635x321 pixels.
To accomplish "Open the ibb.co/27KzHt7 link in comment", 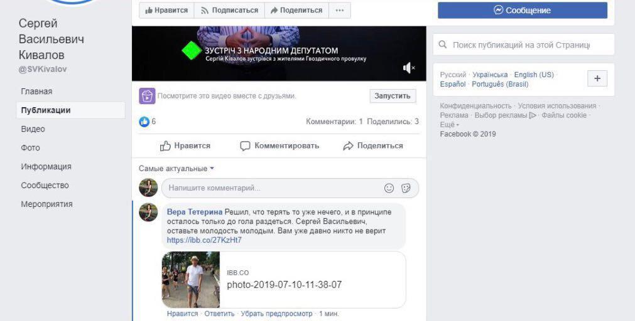I will click(x=204, y=240).
